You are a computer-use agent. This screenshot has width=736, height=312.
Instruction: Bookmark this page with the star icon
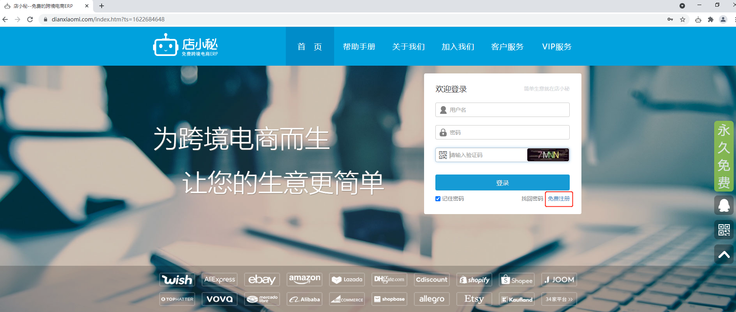click(683, 19)
